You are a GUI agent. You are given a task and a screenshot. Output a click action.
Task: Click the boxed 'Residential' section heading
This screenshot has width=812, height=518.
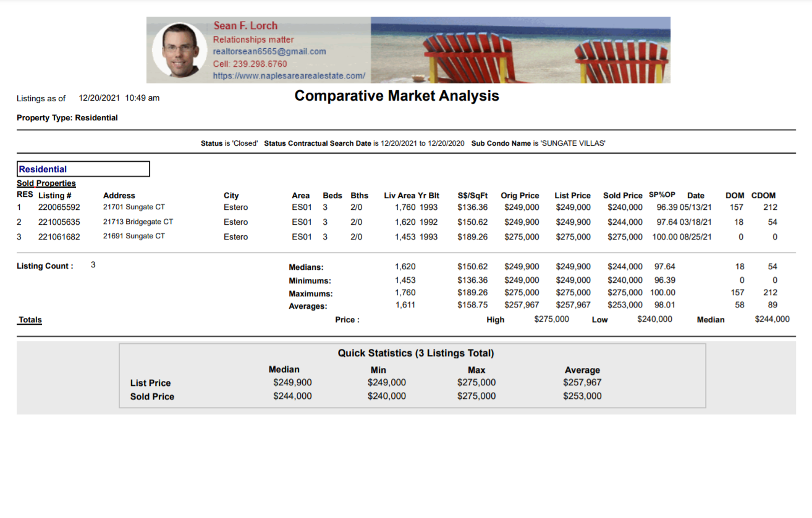coord(83,169)
